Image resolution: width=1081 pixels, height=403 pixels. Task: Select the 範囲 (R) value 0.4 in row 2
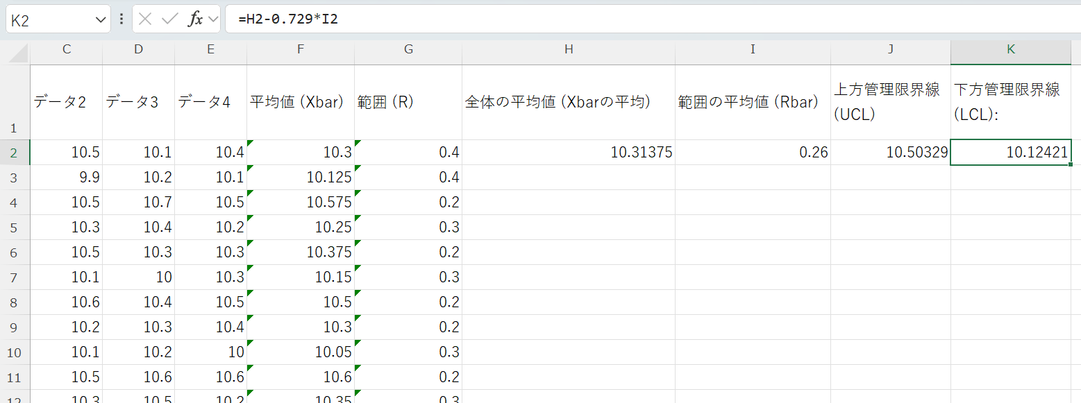point(408,152)
